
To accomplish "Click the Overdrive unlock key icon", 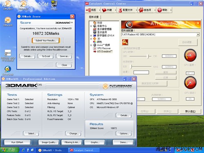I will click(x=125, y=42).
